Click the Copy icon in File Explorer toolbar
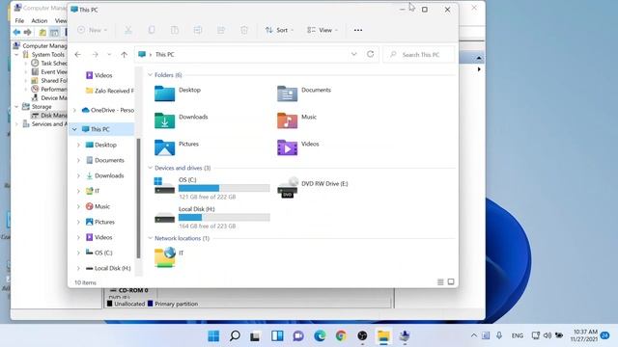This screenshot has width=618, height=347. pos(152,30)
